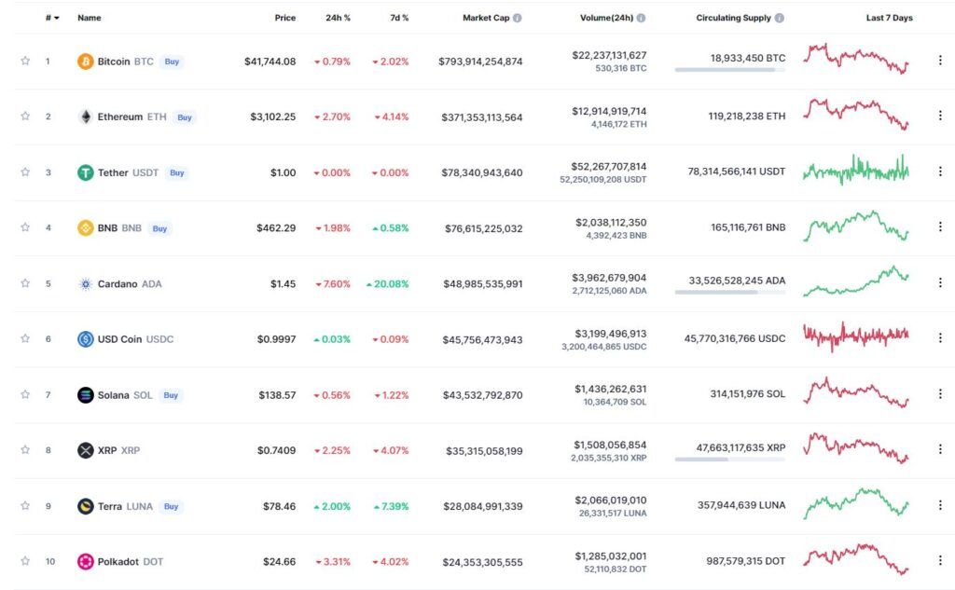Open Circulating Supply info icon

tap(779, 18)
